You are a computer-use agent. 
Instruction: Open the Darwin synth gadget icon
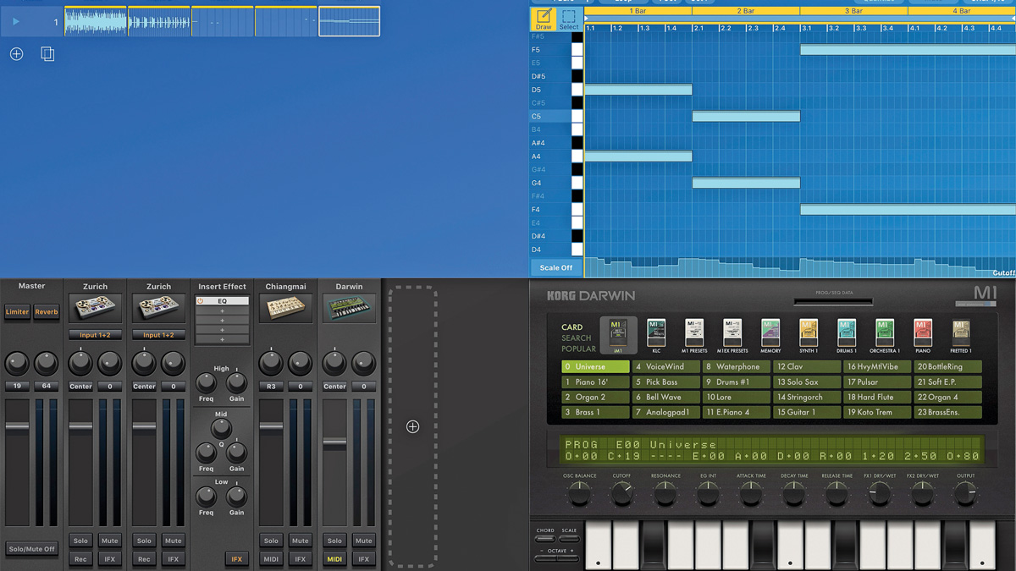(349, 309)
